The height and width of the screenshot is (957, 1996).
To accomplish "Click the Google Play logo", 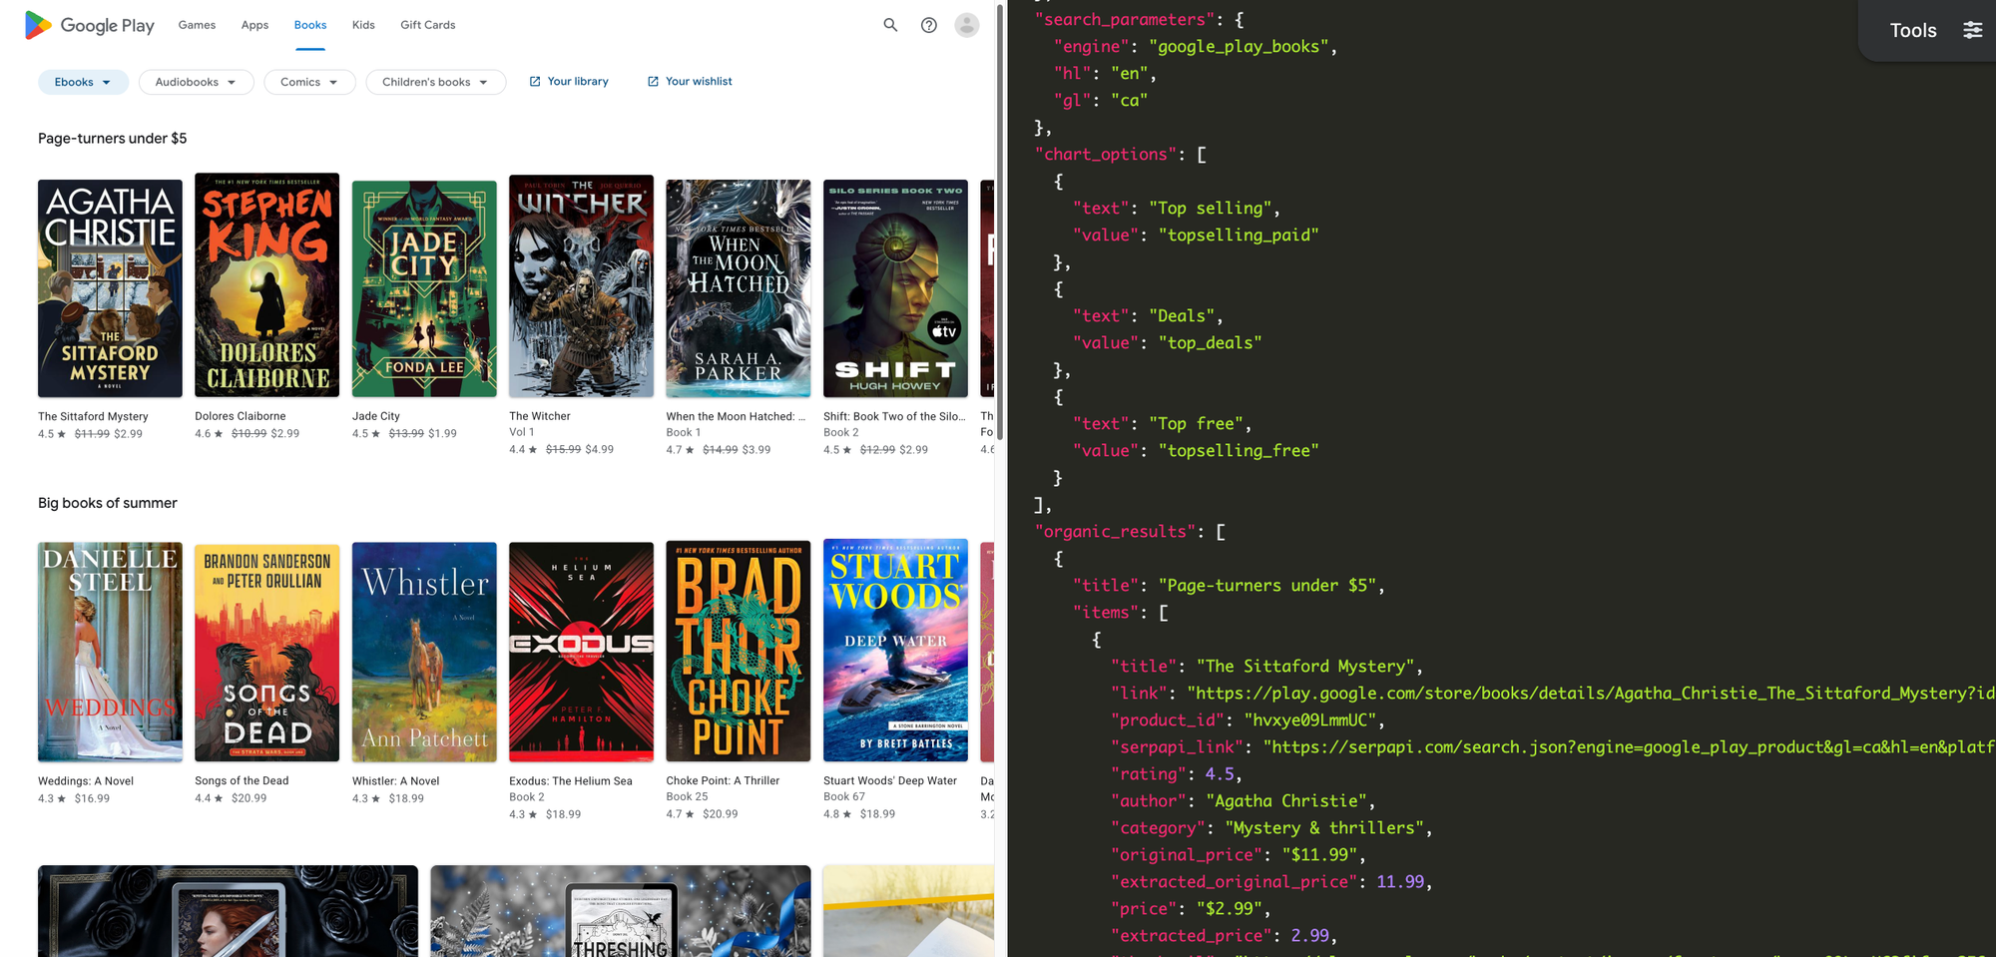I will pos(90,25).
